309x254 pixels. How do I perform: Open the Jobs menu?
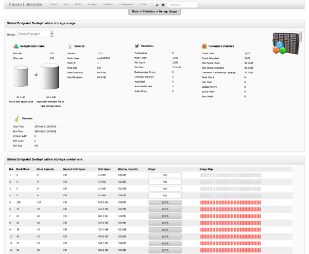click(x=66, y=5)
